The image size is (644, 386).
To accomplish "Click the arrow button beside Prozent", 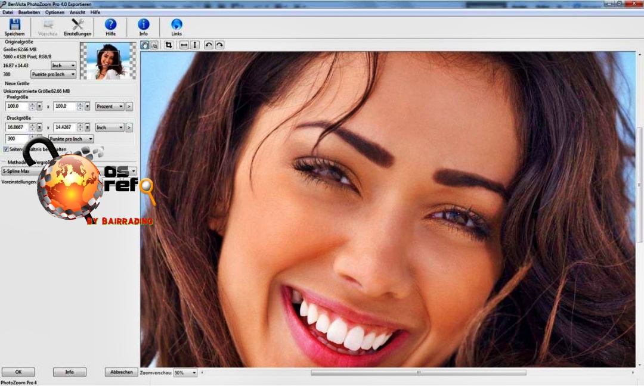I will [129, 107].
